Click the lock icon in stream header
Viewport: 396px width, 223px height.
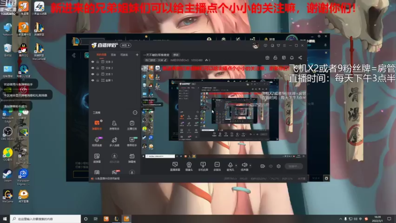click(275, 57)
